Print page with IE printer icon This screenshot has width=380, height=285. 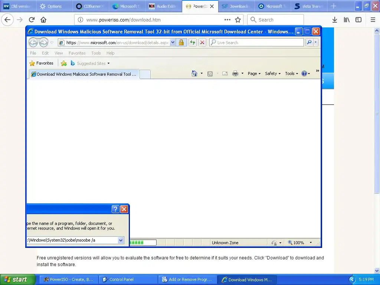click(x=235, y=73)
